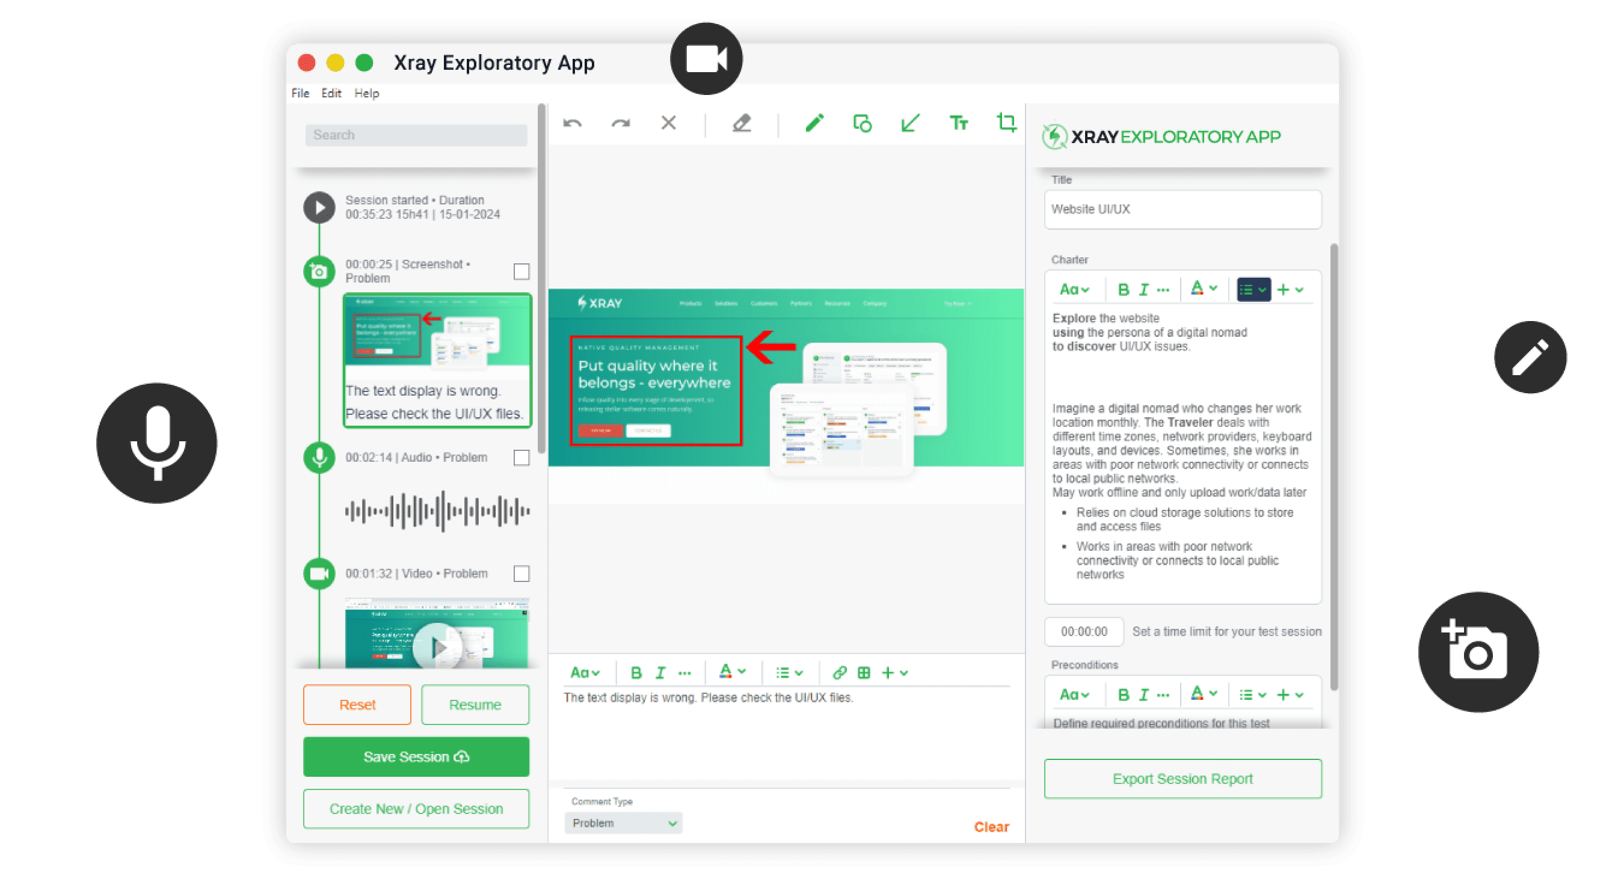Screen dimensions: 1624x885
Task: Click the session timeline vertical scrollbar
Action: pyautogui.click(x=541, y=277)
